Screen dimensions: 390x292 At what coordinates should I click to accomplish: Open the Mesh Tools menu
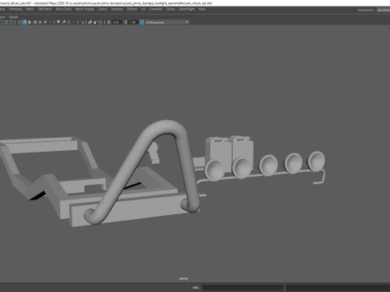(x=63, y=9)
